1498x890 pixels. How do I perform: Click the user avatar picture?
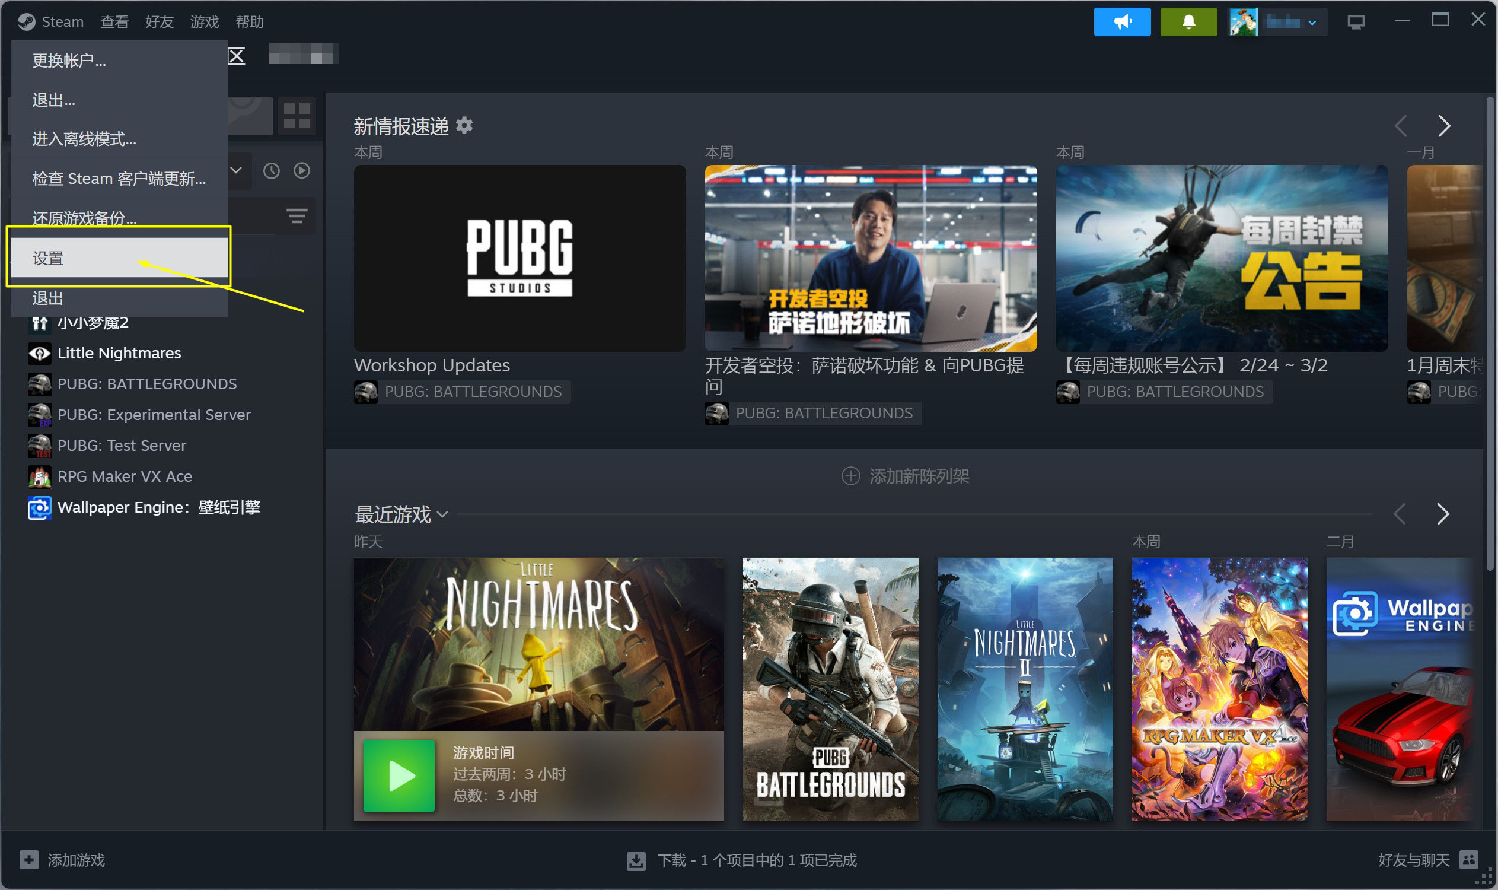[1243, 22]
